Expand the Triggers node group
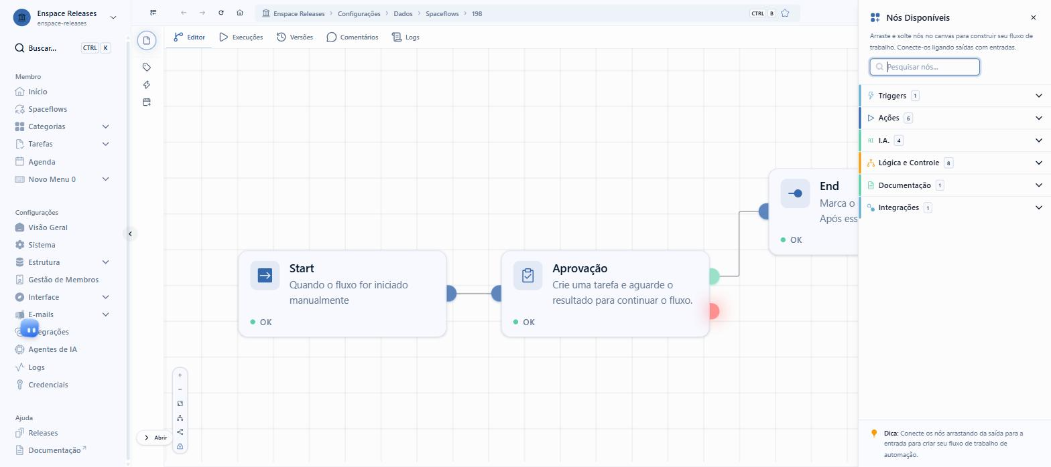 coord(954,96)
